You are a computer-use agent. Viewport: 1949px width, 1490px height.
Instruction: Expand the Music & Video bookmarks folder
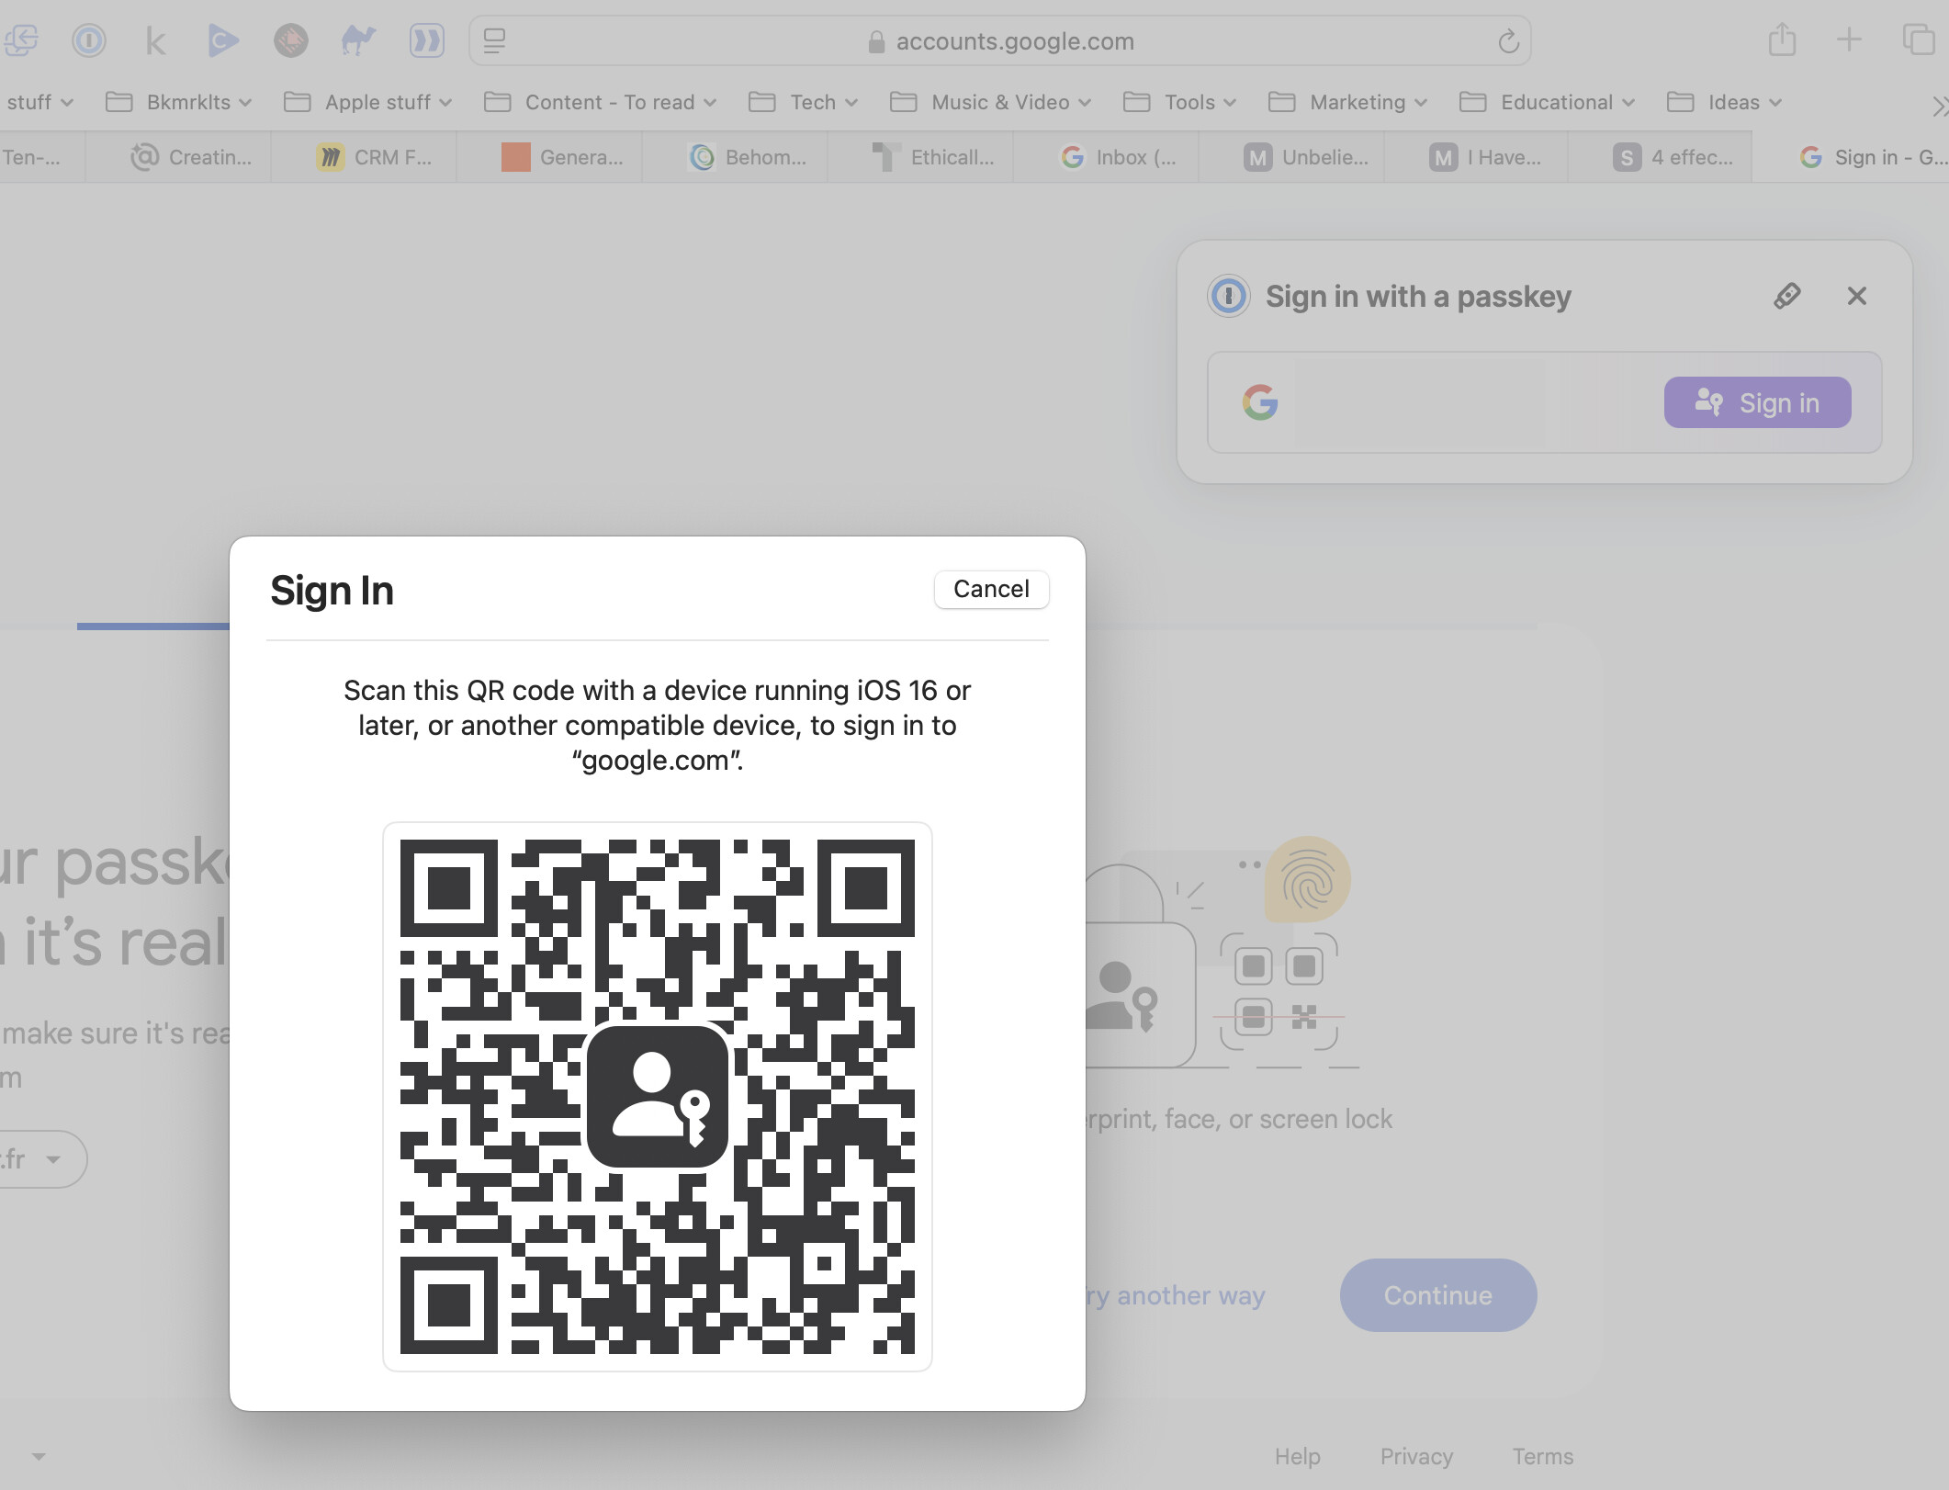pyautogui.click(x=990, y=102)
